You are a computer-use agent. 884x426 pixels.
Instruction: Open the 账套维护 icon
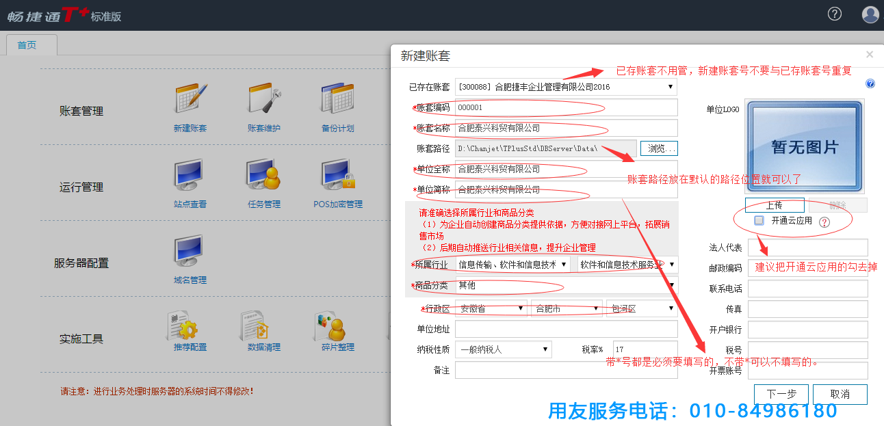click(264, 100)
